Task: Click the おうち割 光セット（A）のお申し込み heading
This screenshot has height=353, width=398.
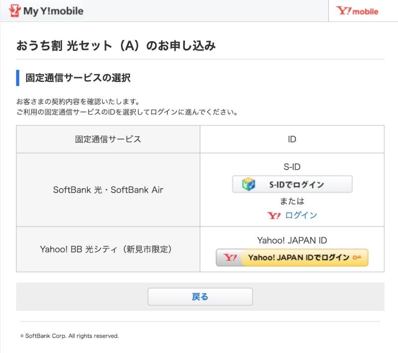Action: (x=116, y=46)
